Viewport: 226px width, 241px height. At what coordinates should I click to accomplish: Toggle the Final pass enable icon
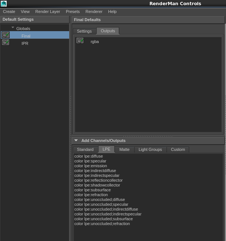pyautogui.click(x=6, y=35)
